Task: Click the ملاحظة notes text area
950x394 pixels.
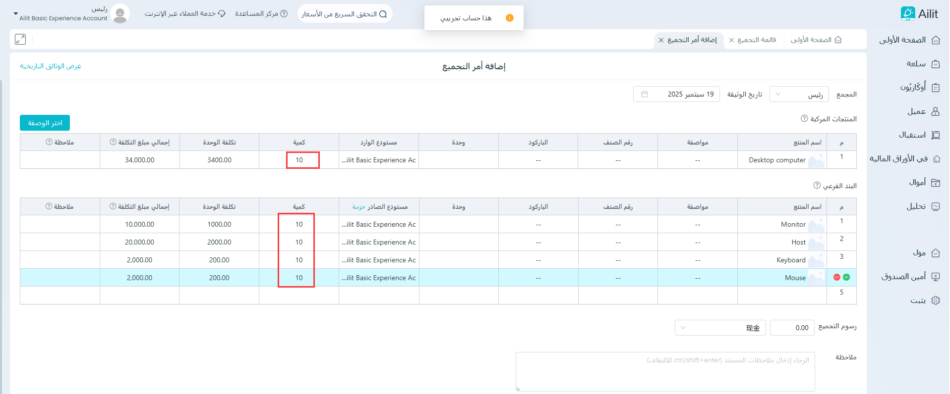Action: 665,371
